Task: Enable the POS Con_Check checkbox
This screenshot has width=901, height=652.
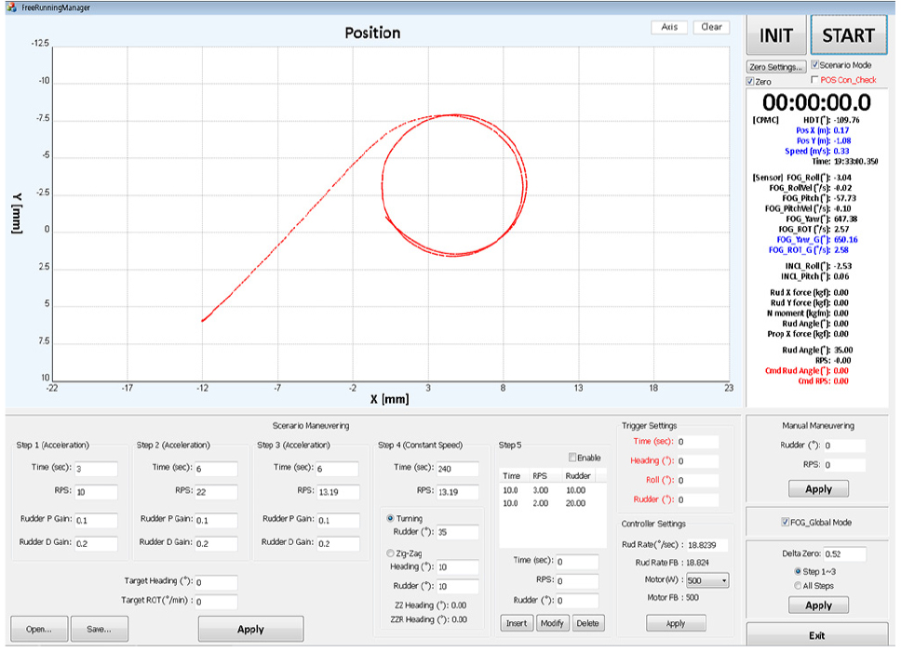Action: coord(814,80)
